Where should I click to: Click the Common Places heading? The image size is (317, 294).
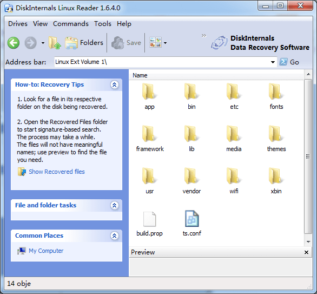pos(39,236)
